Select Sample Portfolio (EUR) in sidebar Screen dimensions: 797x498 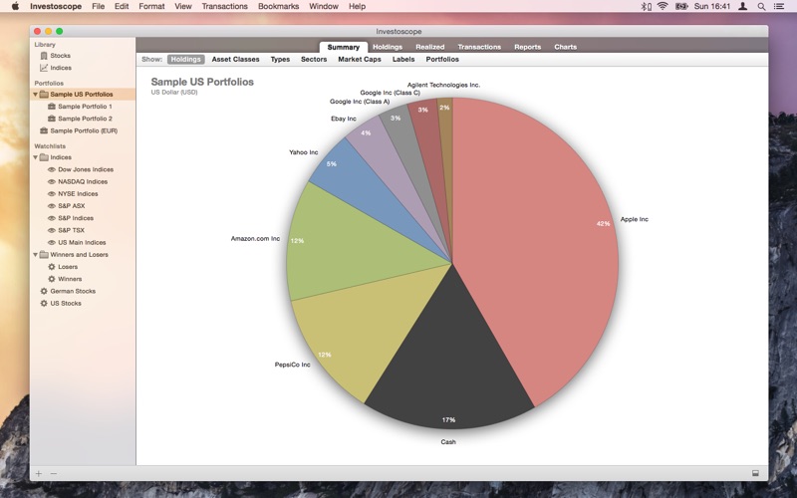pos(83,130)
